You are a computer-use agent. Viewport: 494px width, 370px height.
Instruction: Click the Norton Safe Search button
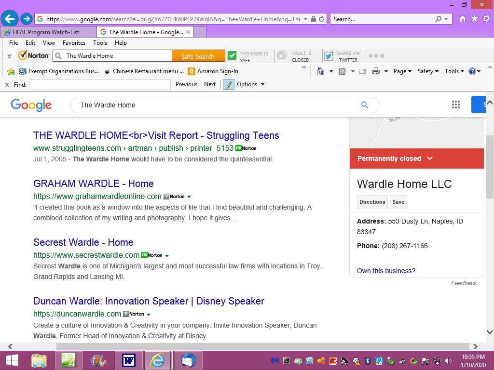(198, 56)
